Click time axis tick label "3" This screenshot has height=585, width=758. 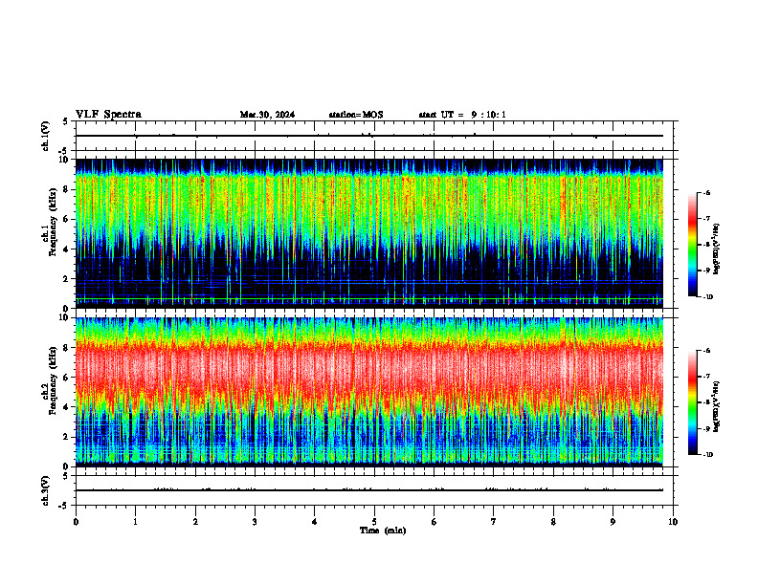(x=255, y=522)
